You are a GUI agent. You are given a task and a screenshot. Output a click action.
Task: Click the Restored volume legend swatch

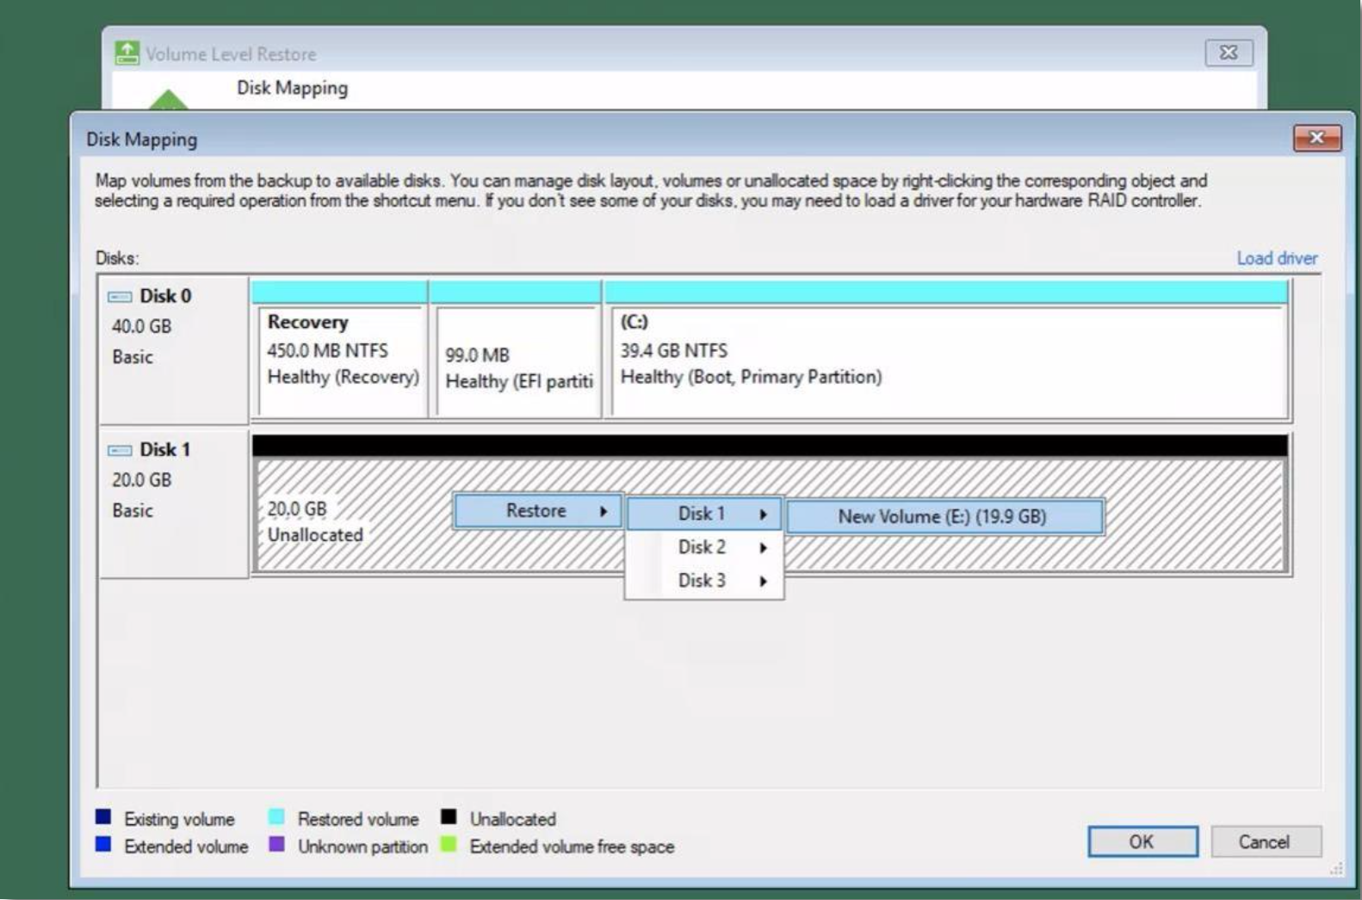(x=276, y=817)
